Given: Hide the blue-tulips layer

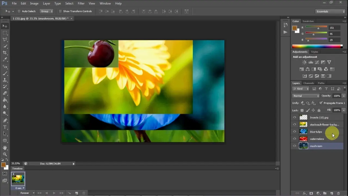Looking at the screenshot, I should pos(294,132).
